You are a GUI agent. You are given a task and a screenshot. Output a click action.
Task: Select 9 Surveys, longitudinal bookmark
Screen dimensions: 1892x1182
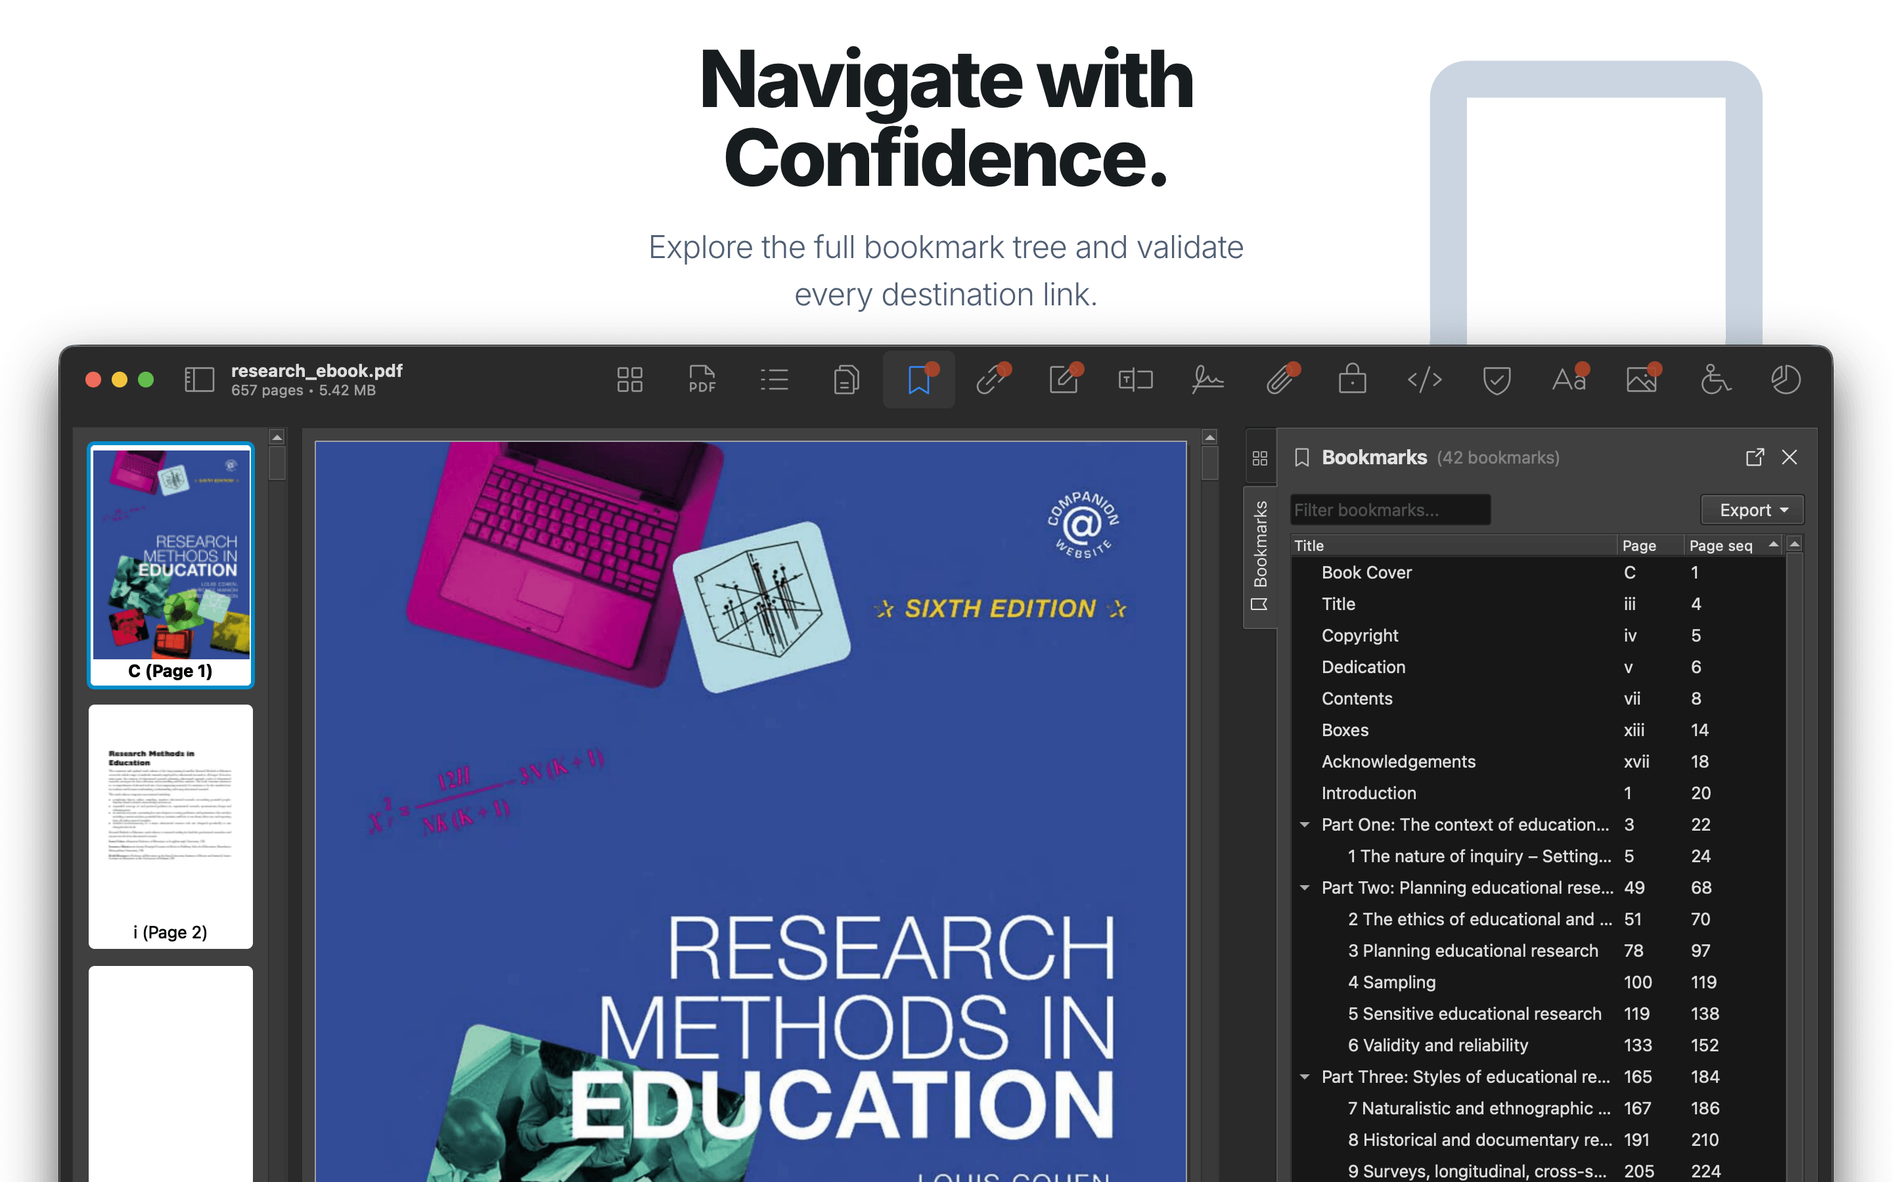coord(1537,1171)
